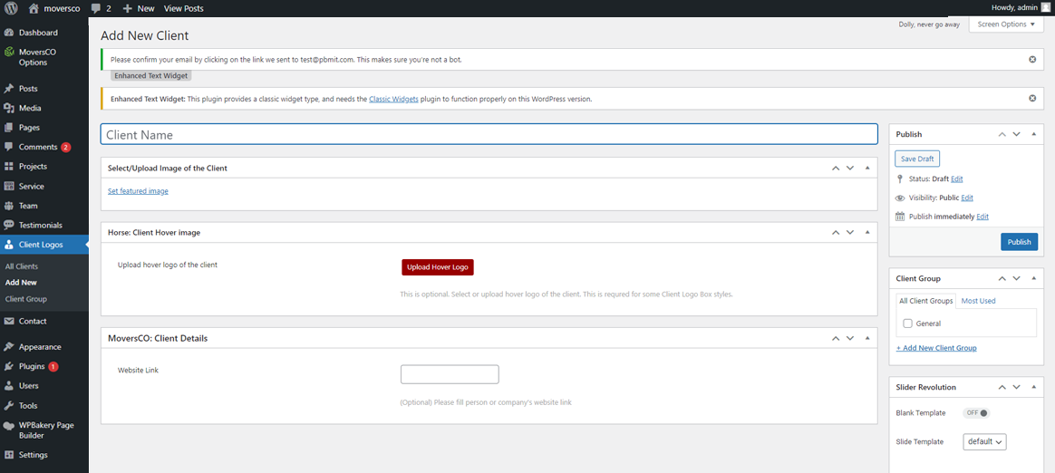Click the Client Name title field
1055x473 pixels.
tap(489, 134)
